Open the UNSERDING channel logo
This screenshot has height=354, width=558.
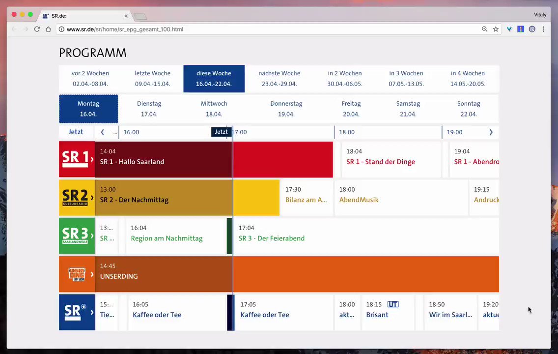pyautogui.click(x=77, y=274)
